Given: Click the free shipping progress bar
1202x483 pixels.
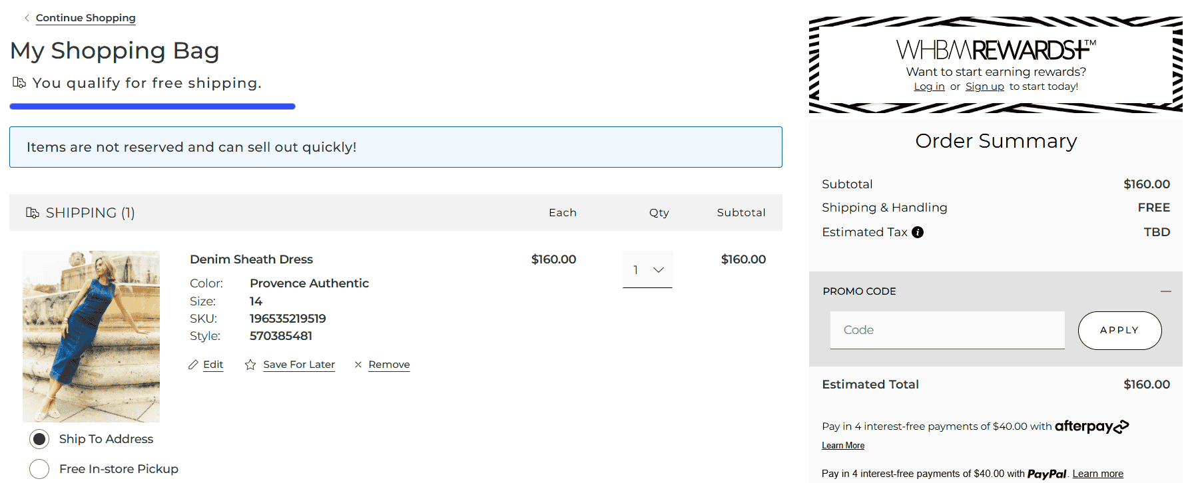Looking at the screenshot, I should pyautogui.click(x=152, y=106).
